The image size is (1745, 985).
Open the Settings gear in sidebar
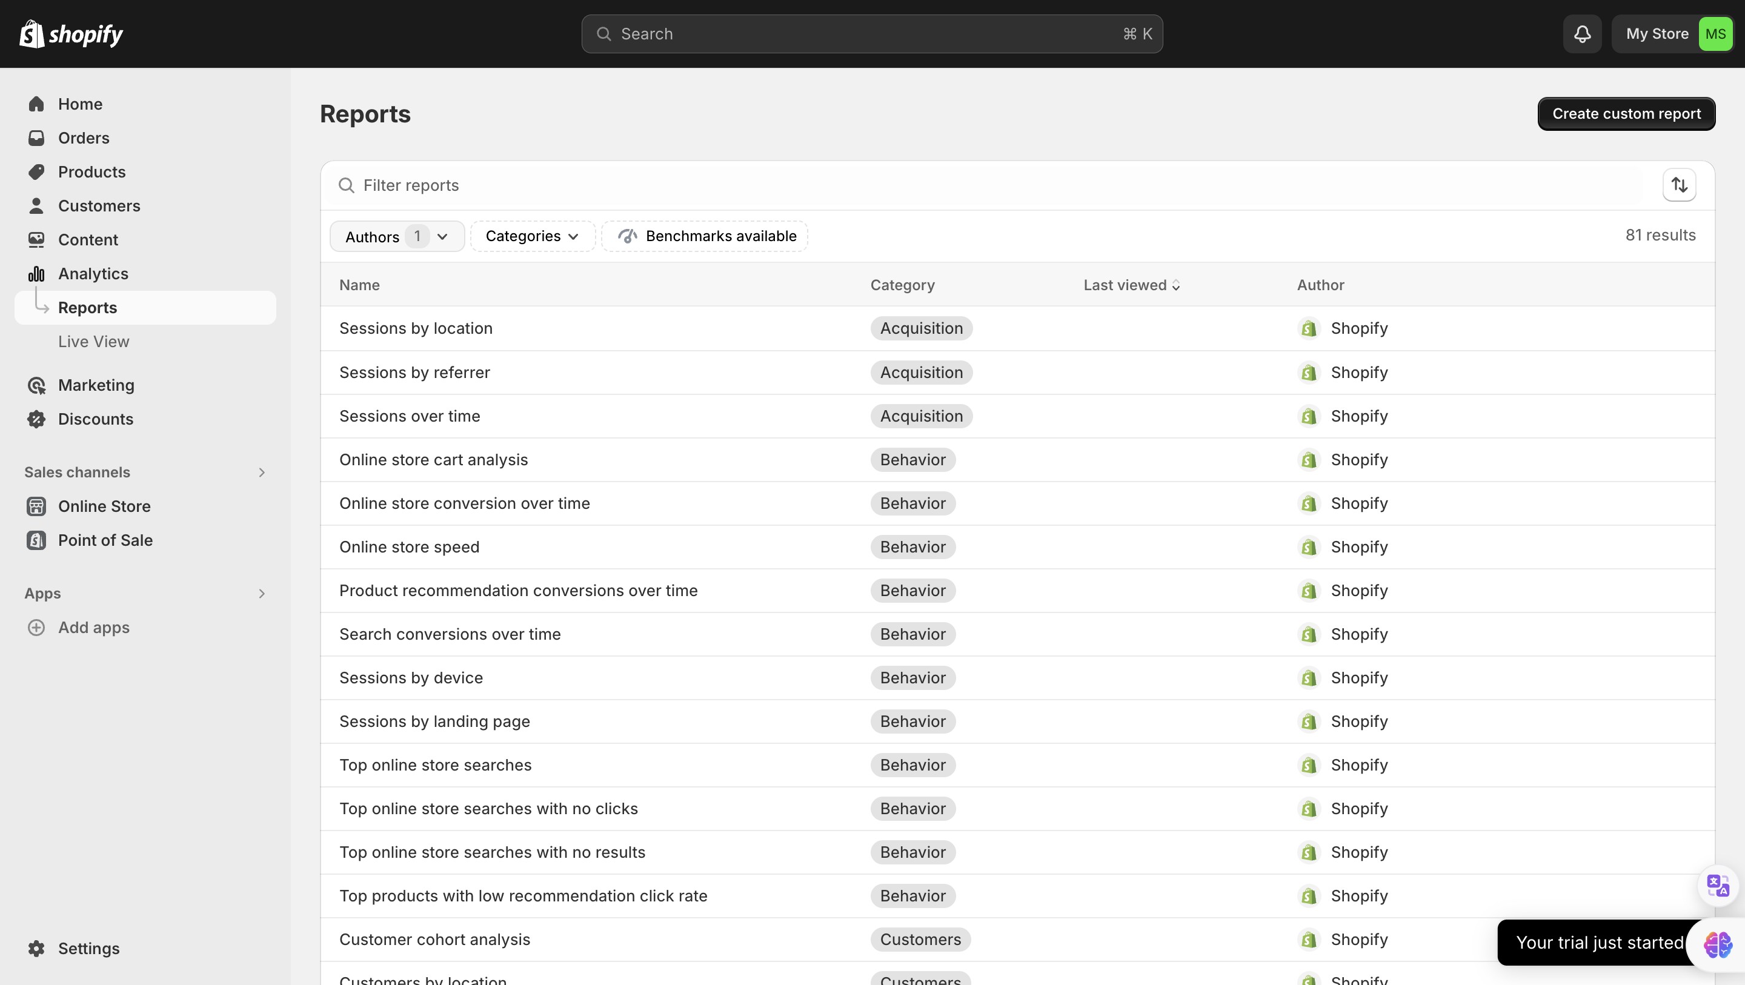point(36,947)
